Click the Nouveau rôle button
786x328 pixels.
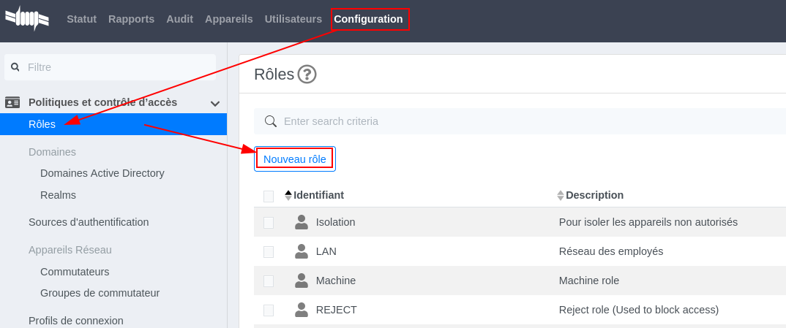click(x=295, y=159)
